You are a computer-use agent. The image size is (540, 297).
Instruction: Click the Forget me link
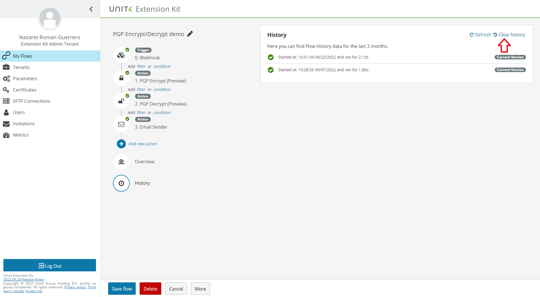coord(34,291)
